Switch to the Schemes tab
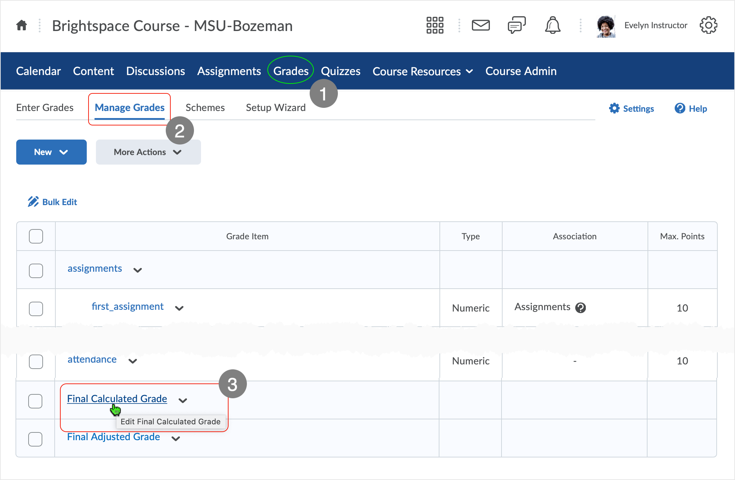The height and width of the screenshot is (480, 735). click(205, 107)
